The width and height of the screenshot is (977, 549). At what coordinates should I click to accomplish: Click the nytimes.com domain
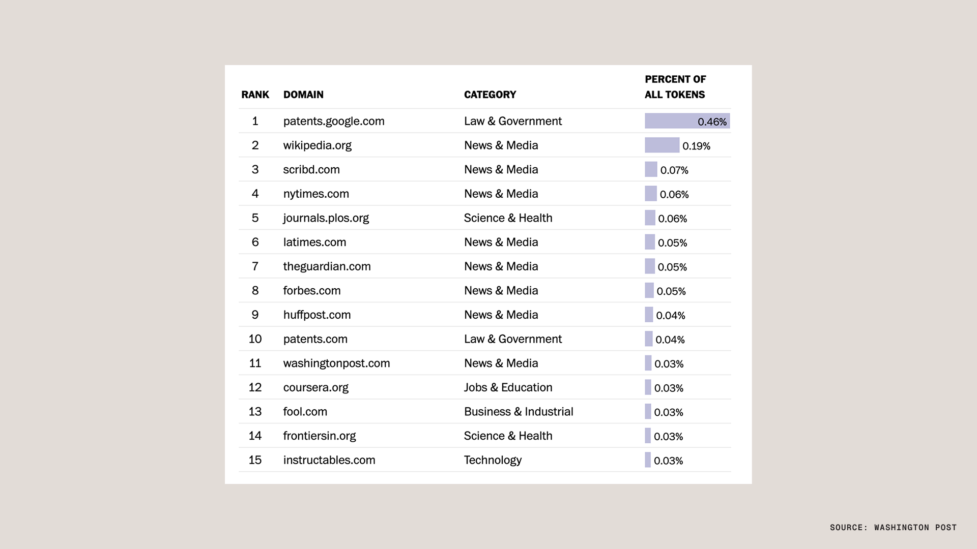pyautogui.click(x=316, y=194)
